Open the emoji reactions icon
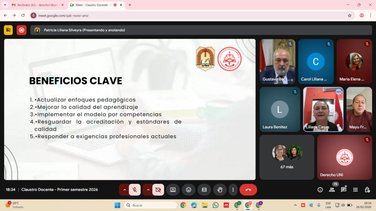This screenshot has height=211, width=376. (x=188, y=190)
